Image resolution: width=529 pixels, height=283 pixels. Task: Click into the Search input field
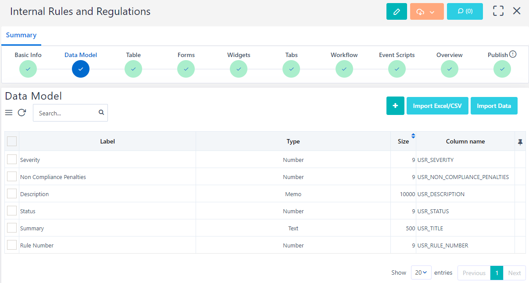(66, 113)
